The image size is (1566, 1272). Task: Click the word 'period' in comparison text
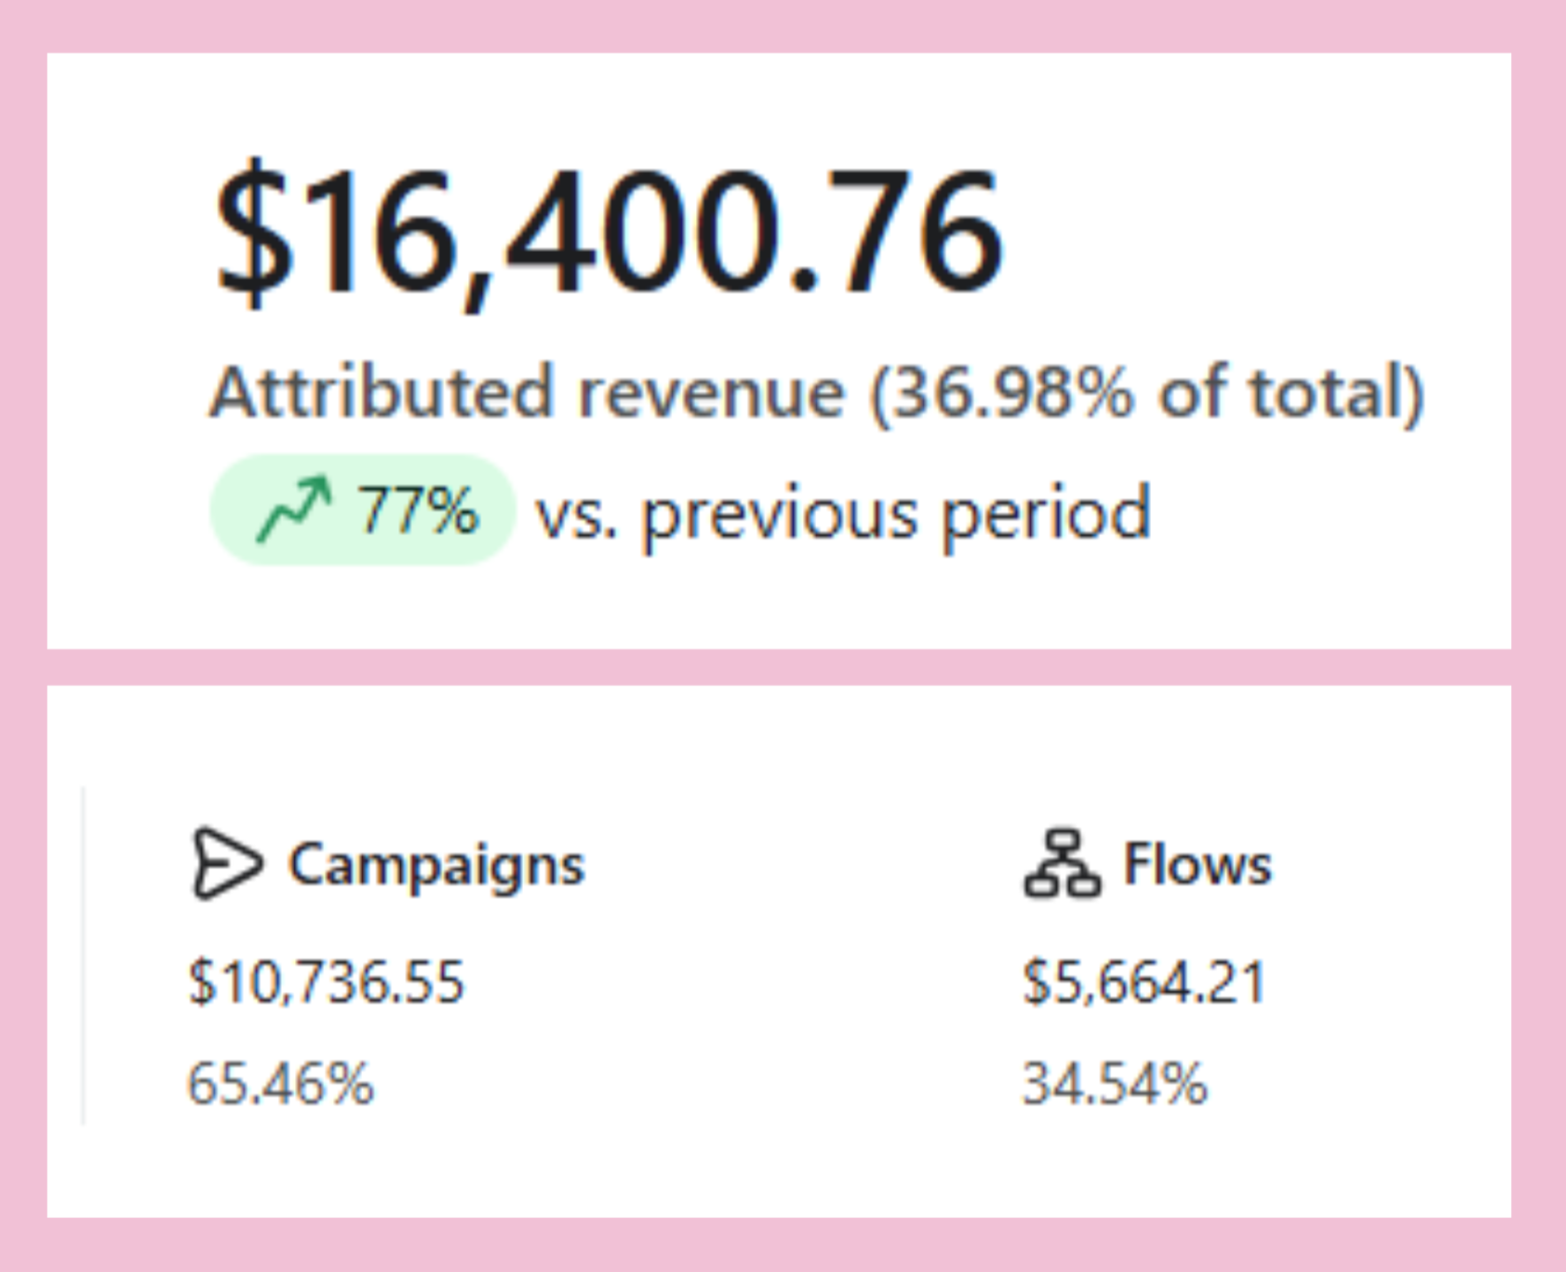1047,514
